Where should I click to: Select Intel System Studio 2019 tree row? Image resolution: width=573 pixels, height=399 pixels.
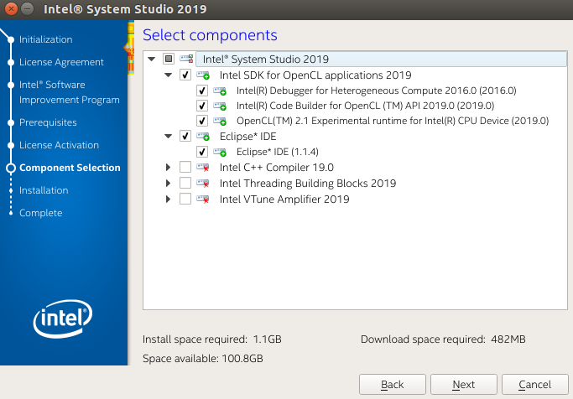(x=381, y=59)
